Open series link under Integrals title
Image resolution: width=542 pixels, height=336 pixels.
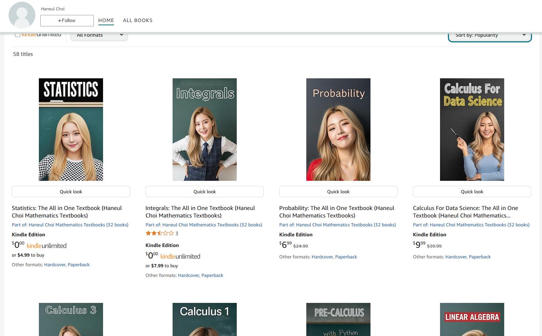(204, 225)
